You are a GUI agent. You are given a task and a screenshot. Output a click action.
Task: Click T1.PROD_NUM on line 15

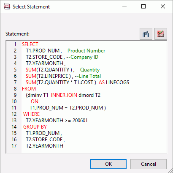point(43,133)
